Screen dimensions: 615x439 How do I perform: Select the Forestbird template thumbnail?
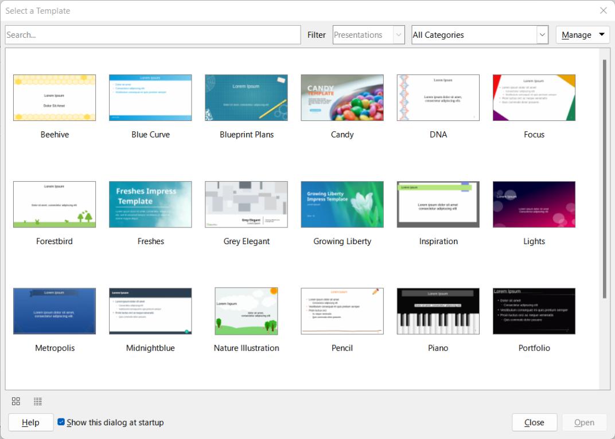(55, 204)
